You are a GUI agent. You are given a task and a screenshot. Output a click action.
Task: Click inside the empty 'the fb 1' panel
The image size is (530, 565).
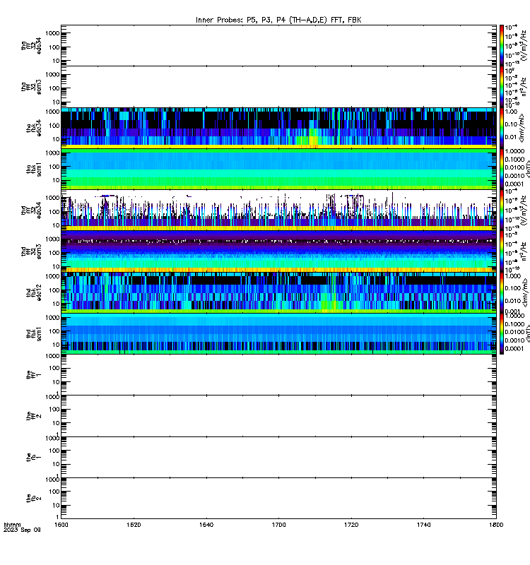(278, 457)
